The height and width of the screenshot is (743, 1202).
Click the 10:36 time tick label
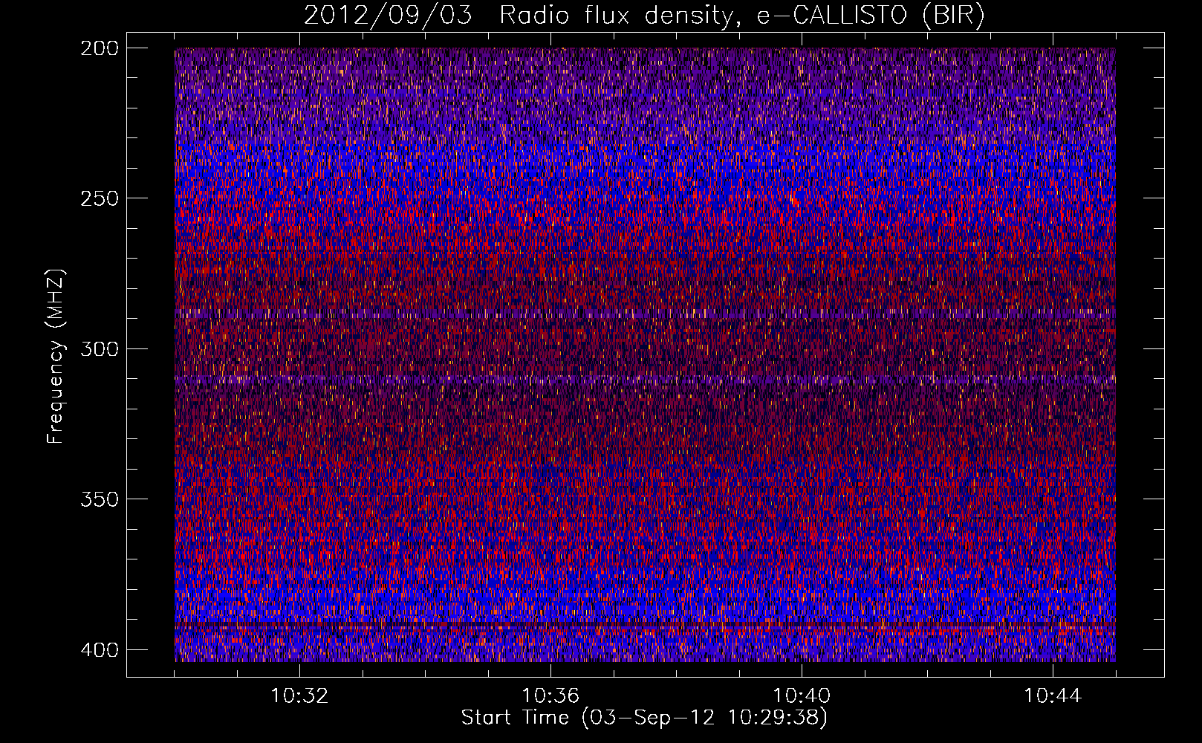(550, 696)
